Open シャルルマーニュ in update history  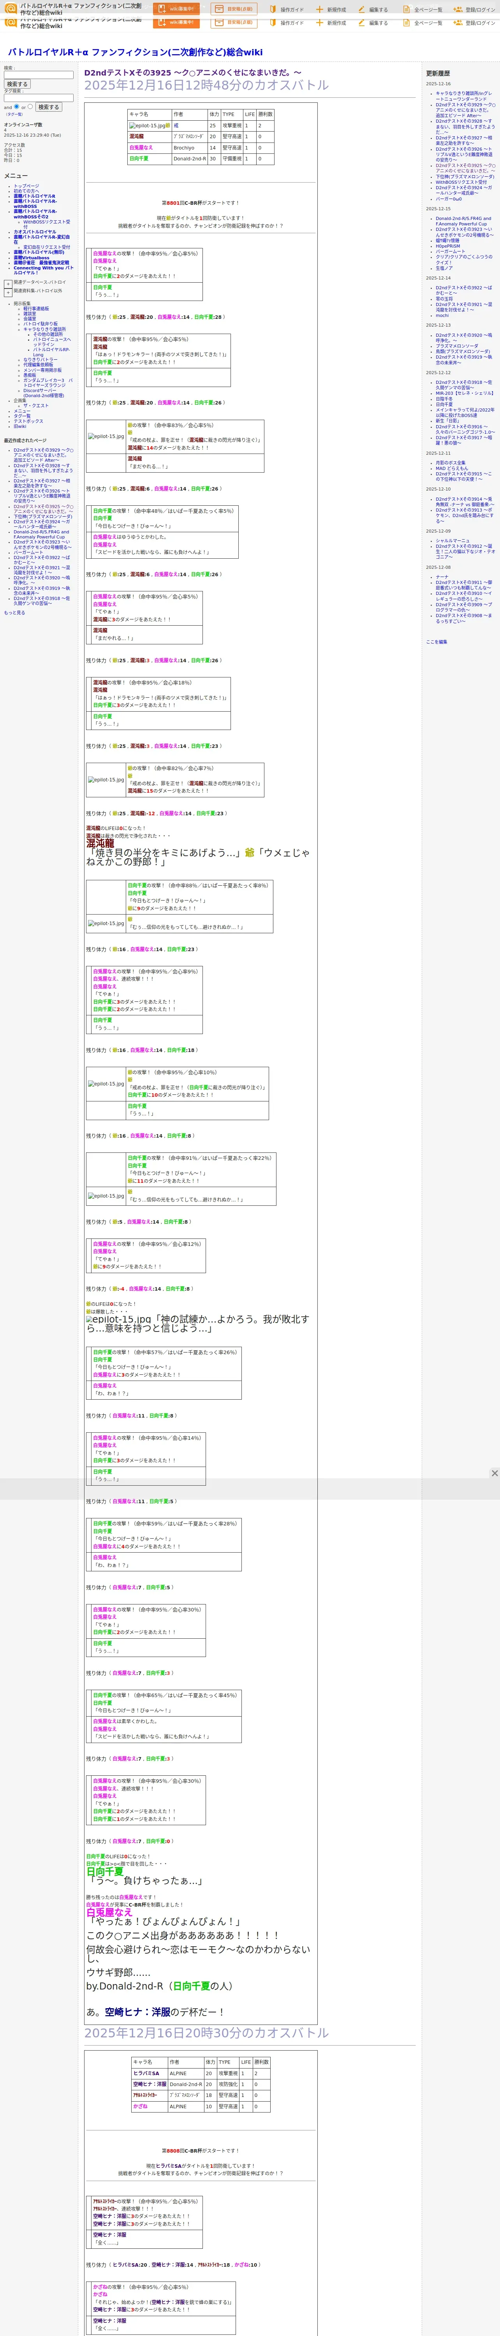click(453, 540)
